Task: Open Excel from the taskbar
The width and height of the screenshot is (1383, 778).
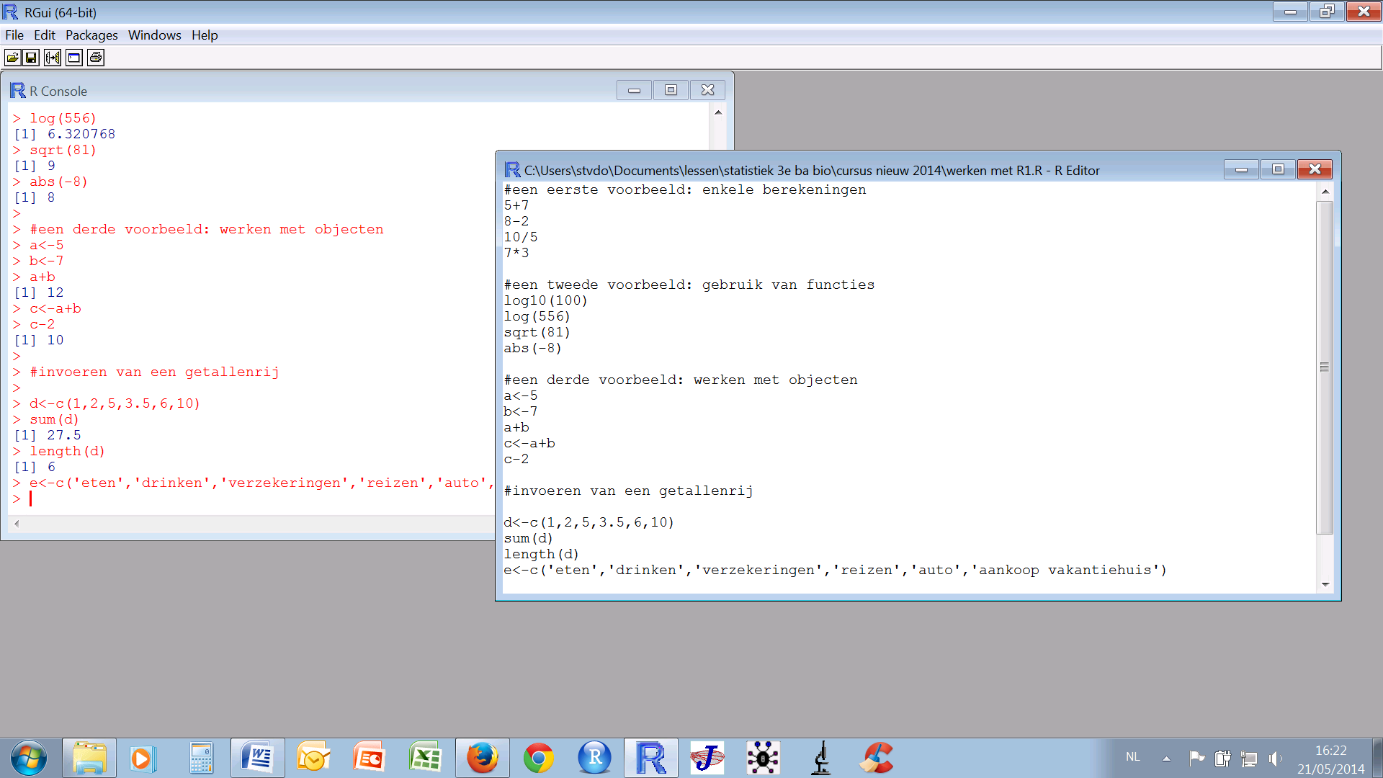Action: coord(425,758)
